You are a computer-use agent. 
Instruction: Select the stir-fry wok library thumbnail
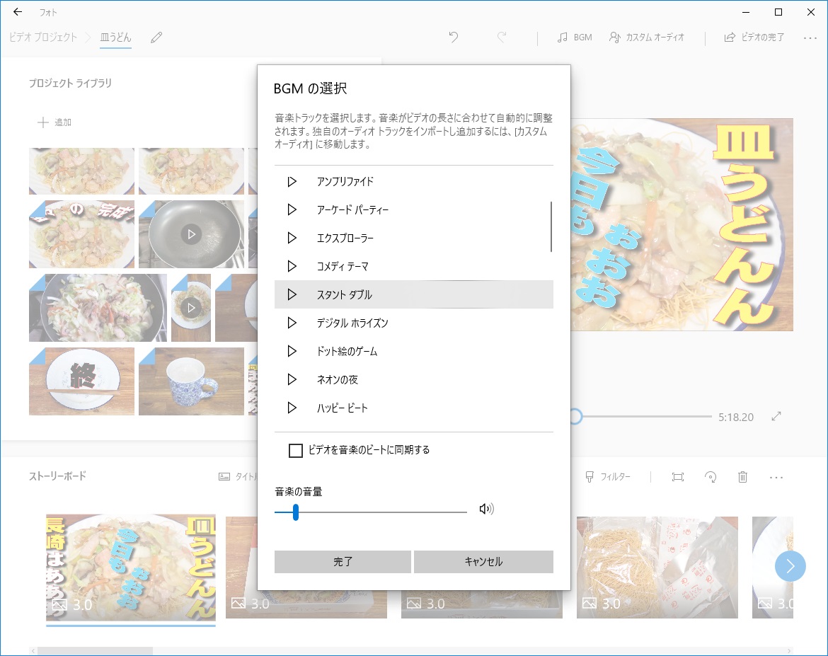(x=98, y=307)
